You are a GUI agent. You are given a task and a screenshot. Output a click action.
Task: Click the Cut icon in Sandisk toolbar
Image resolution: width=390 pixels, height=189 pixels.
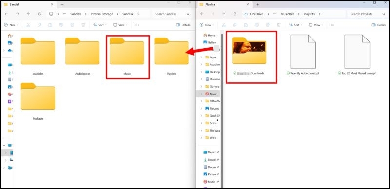point(28,25)
